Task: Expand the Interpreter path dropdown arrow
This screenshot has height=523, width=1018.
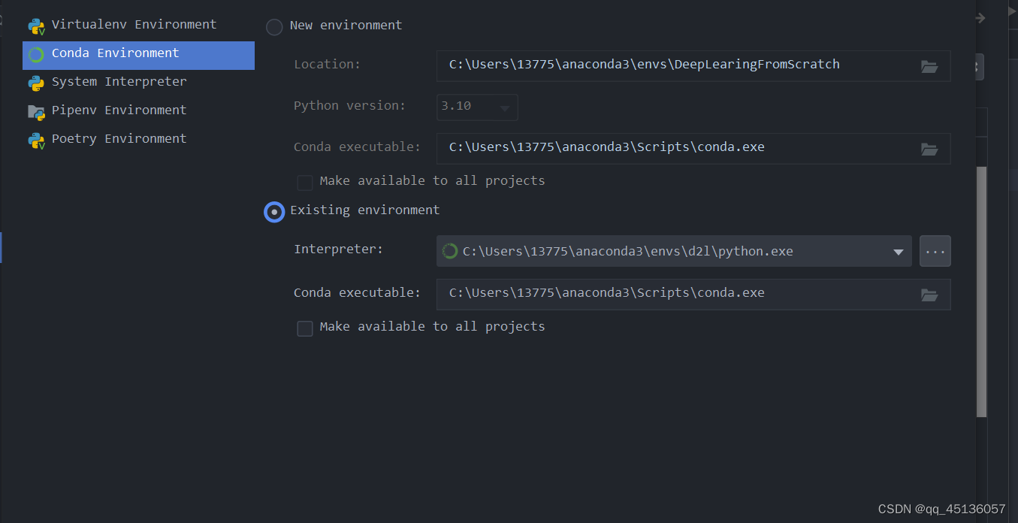Action: point(898,252)
